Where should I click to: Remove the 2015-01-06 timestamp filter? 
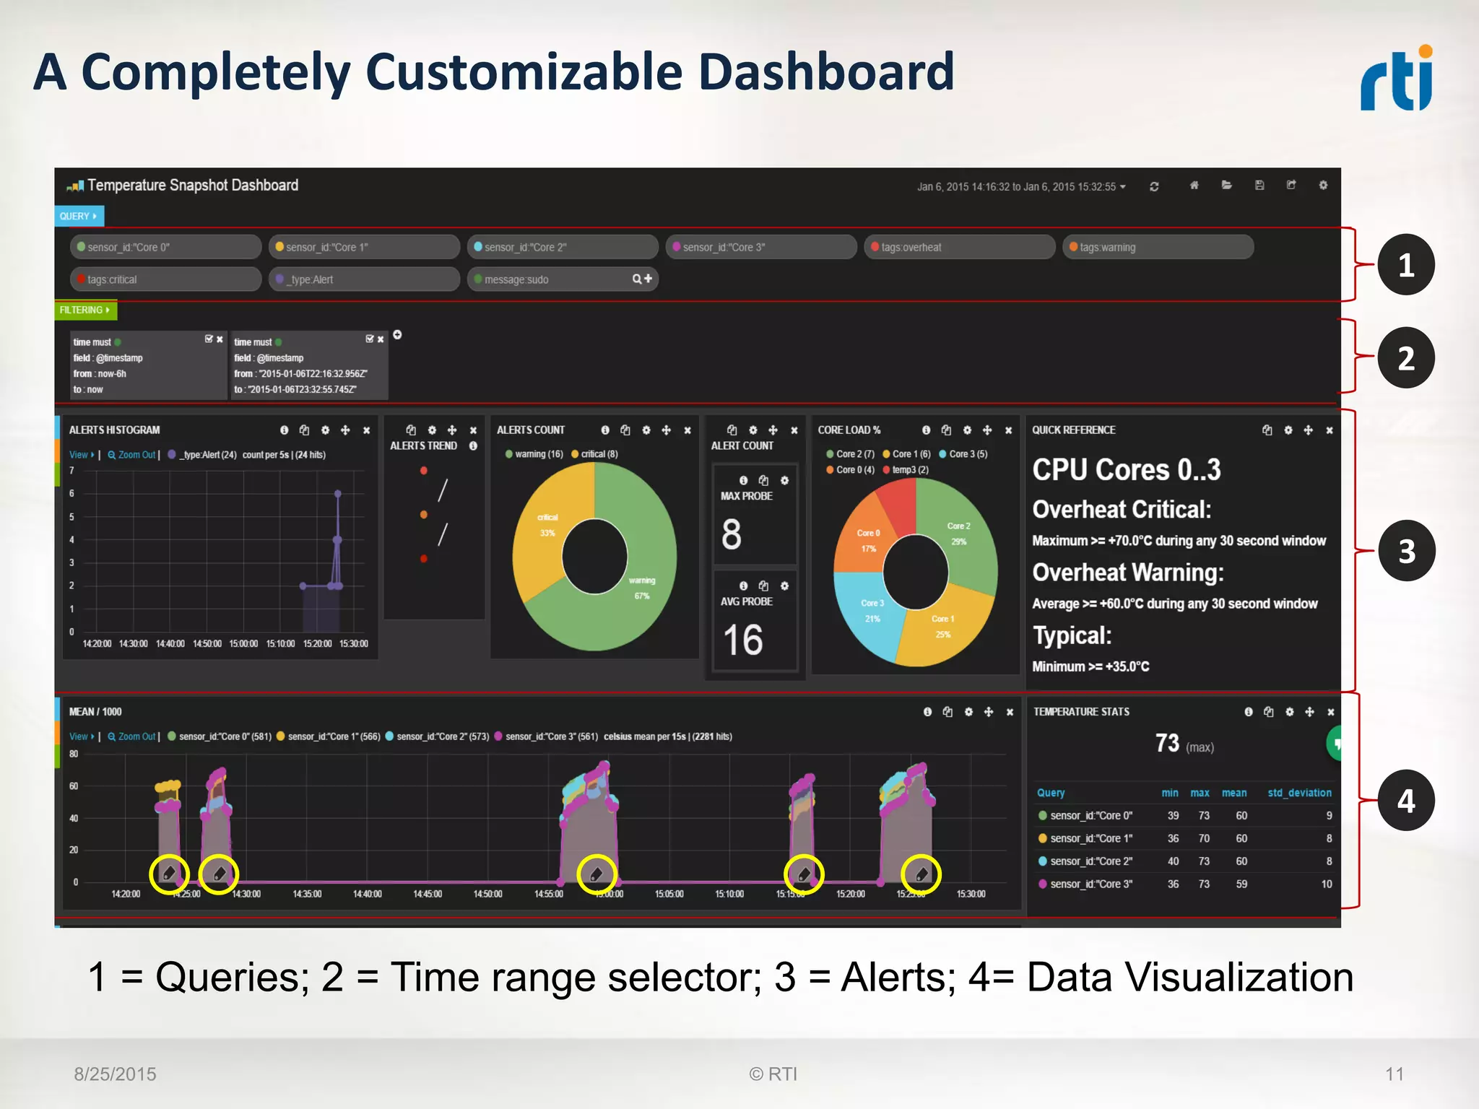pyautogui.click(x=381, y=339)
